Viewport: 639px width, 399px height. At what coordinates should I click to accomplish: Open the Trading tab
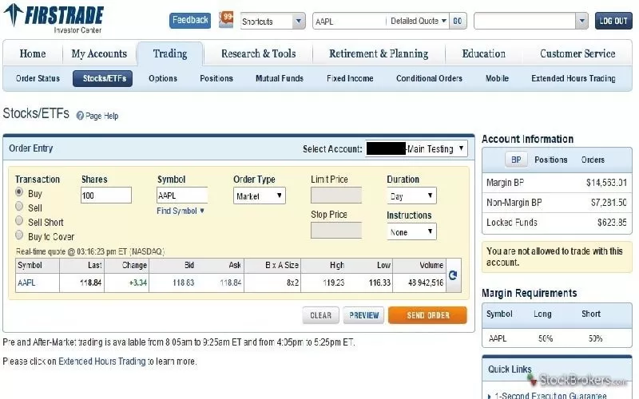tap(170, 53)
